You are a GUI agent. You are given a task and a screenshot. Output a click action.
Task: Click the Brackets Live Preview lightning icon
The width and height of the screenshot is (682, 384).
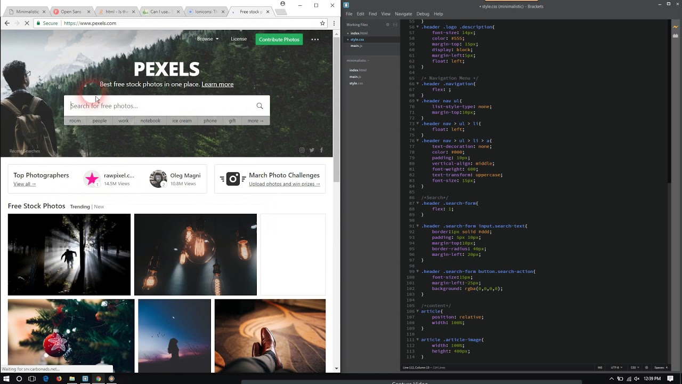click(676, 27)
